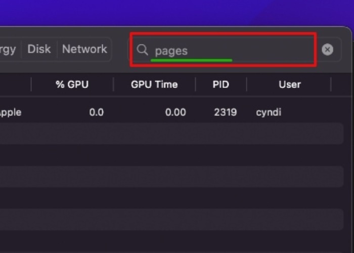Click the 0.0 % GPU value
The width and height of the screenshot is (354, 253).
point(96,112)
